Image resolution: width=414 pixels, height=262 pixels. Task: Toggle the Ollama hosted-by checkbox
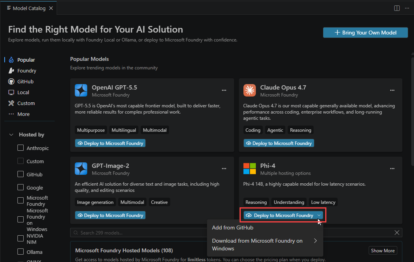click(21, 252)
